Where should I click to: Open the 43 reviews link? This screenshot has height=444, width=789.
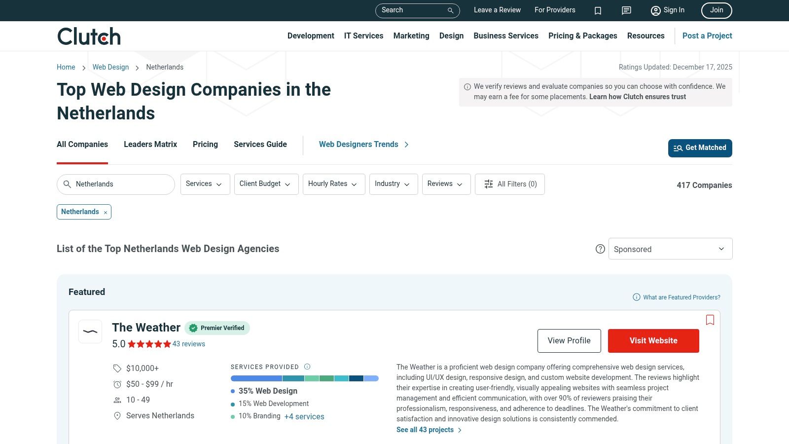pyautogui.click(x=188, y=344)
